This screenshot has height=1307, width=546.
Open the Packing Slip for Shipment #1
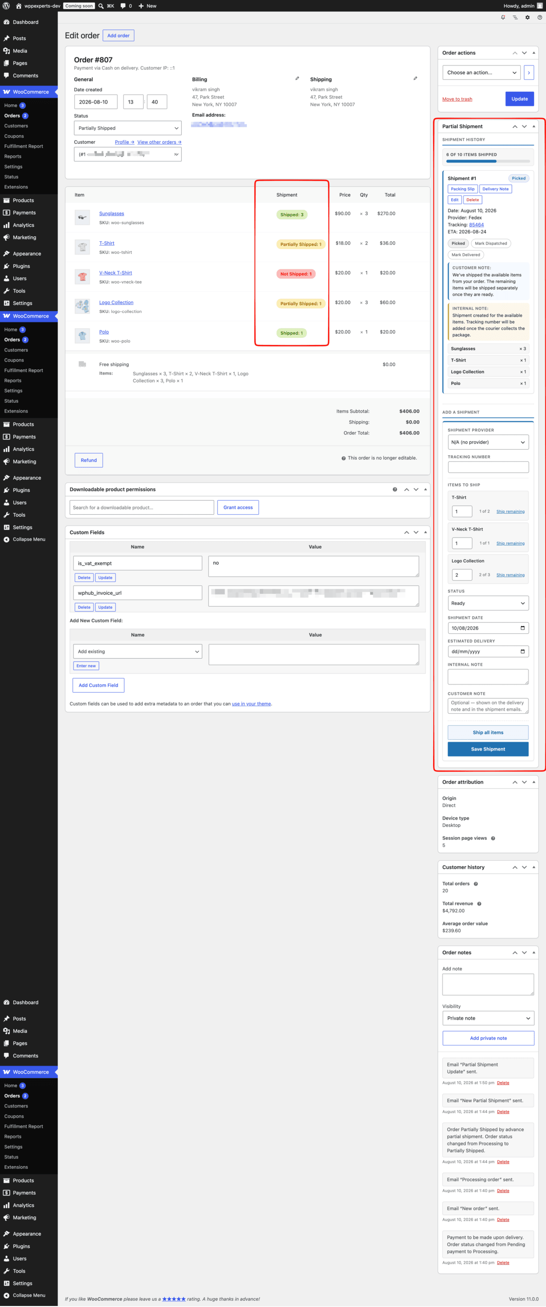click(463, 189)
